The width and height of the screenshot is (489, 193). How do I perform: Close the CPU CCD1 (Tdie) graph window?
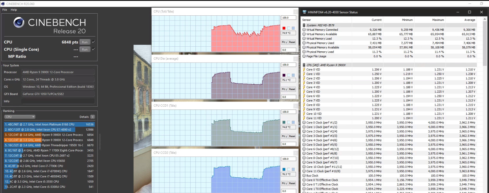pyautogui.click(x=296, y=106)
